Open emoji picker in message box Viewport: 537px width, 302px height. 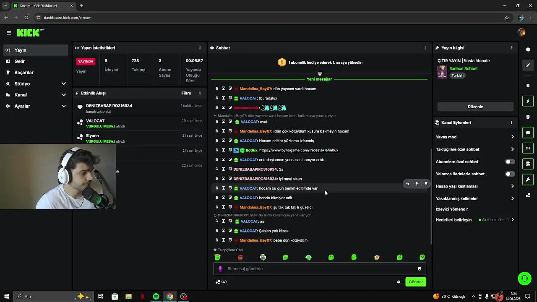click(x=419, y=269)
